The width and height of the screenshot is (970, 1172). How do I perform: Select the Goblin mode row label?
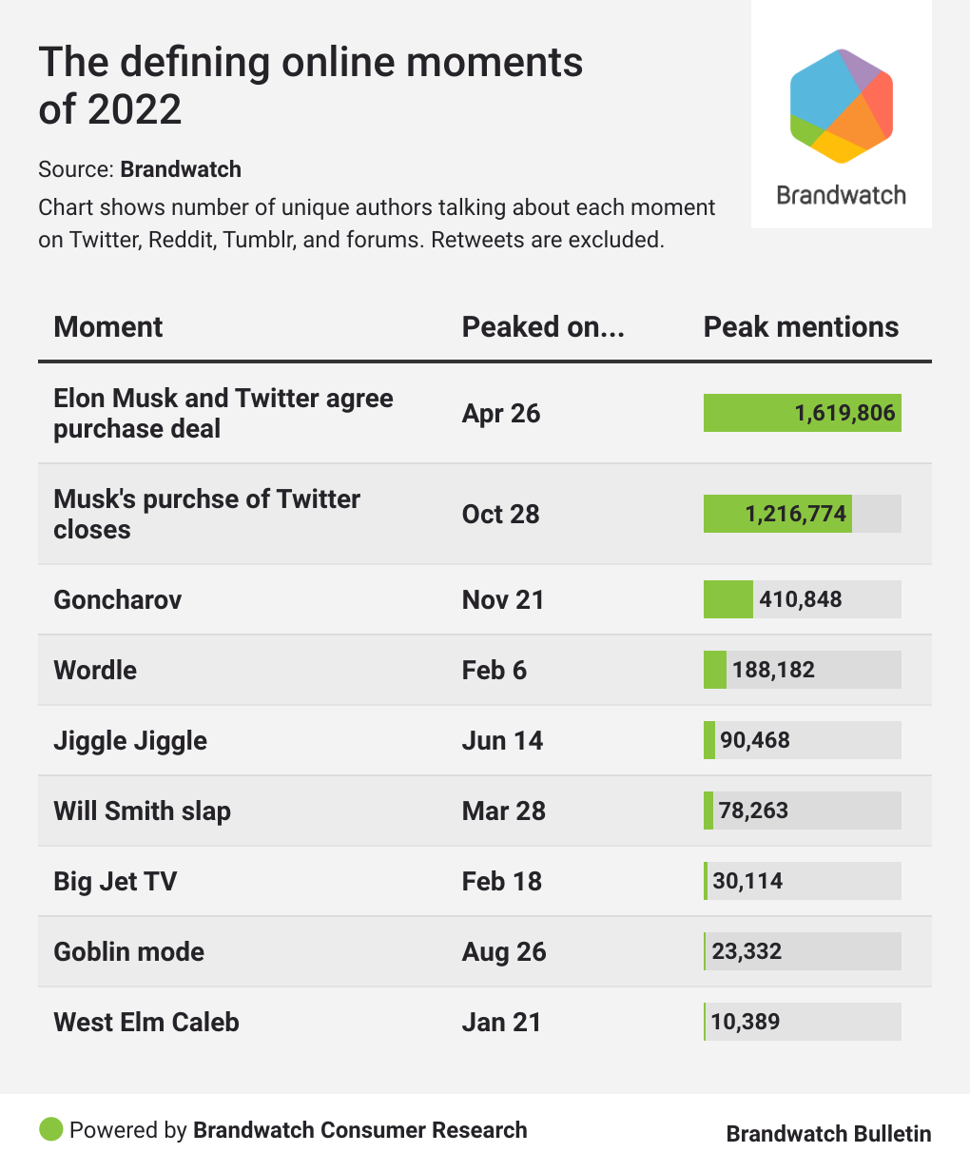coord(129,951)
